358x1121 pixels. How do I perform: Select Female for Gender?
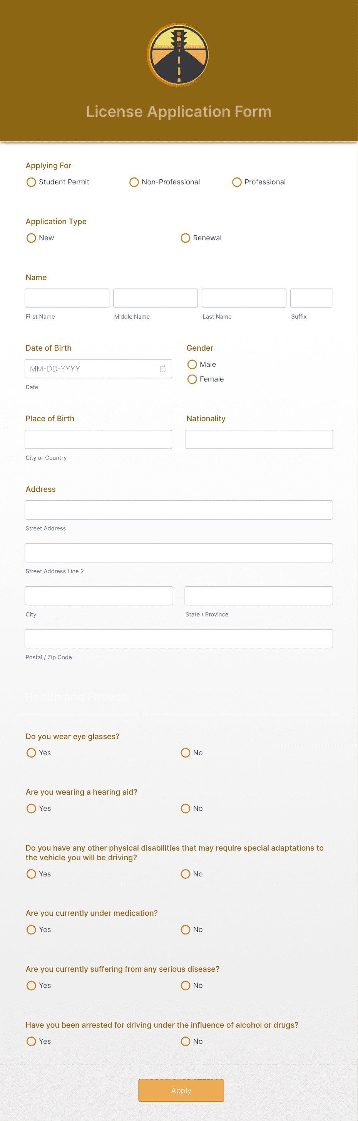click(x=192, y=379)
